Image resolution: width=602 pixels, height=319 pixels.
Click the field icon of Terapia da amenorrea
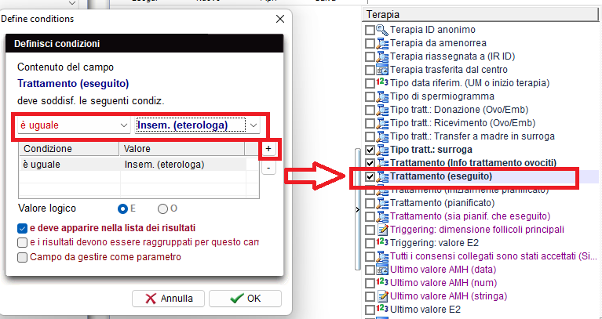pyautogui.click(x=382, y=43)
